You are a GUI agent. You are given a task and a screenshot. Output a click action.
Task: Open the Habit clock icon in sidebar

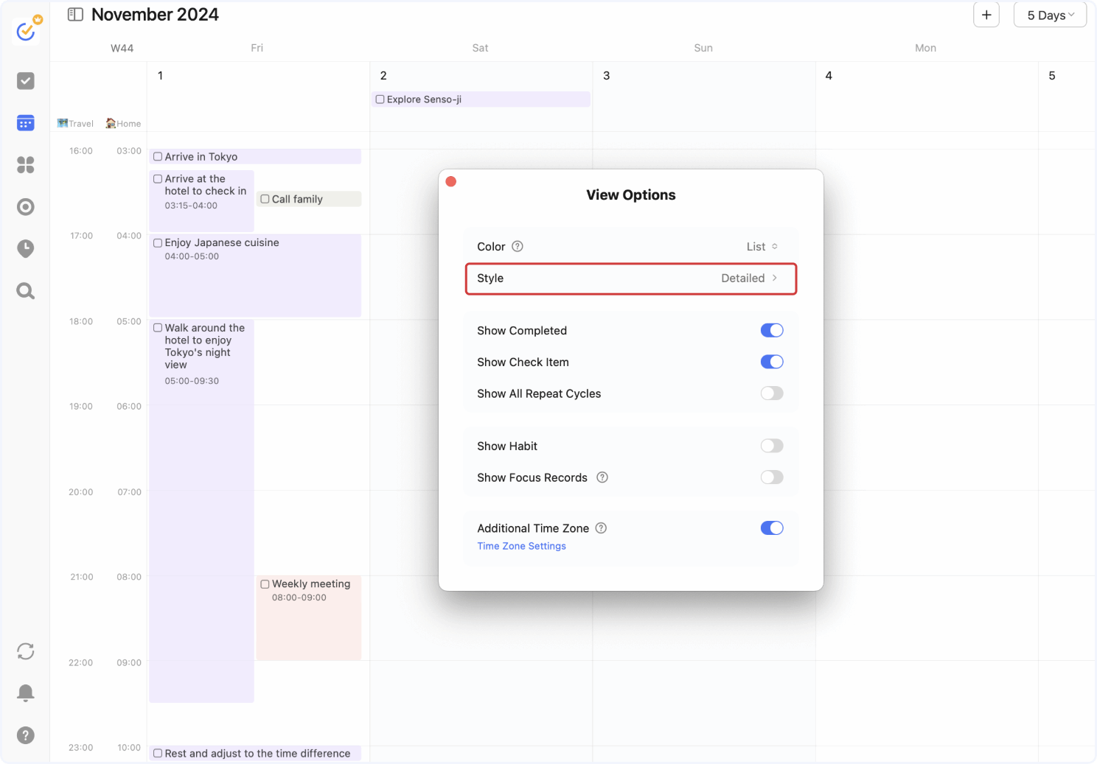pyautogui.click(x=26, y=249)
